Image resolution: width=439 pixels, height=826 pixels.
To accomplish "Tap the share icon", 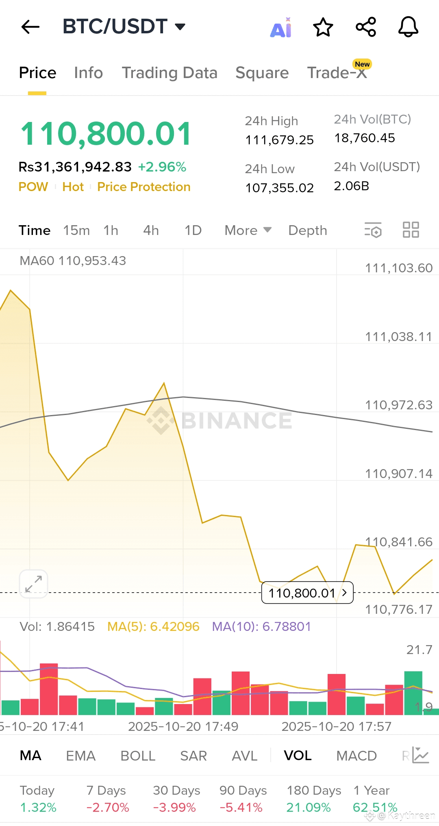I will click(366, 27).
